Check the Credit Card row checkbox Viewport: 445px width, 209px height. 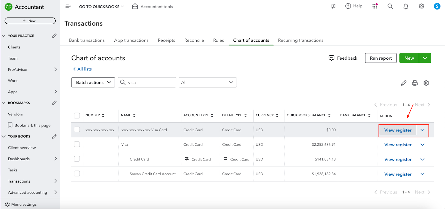click(77, 159)
